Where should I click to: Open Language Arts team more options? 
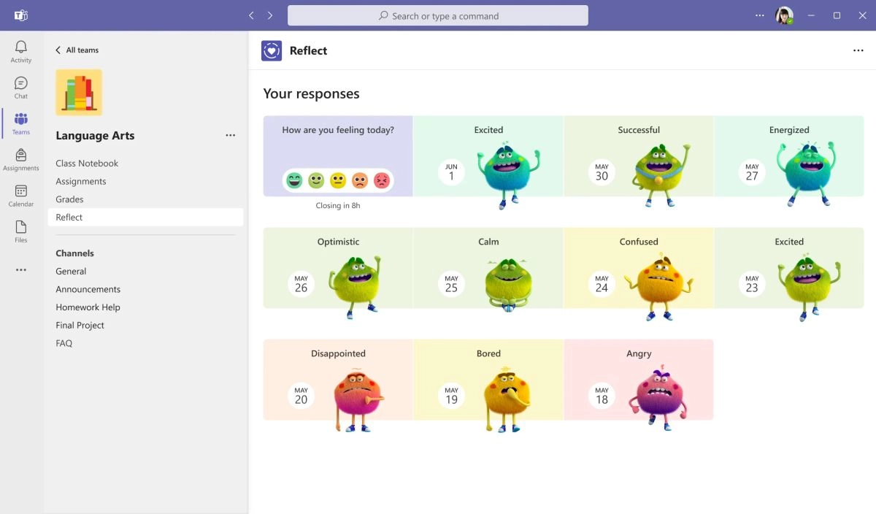(231, 135)
